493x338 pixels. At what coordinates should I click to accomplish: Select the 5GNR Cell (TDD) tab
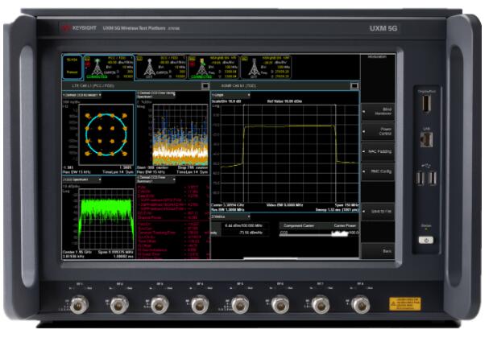pos(238,86)
